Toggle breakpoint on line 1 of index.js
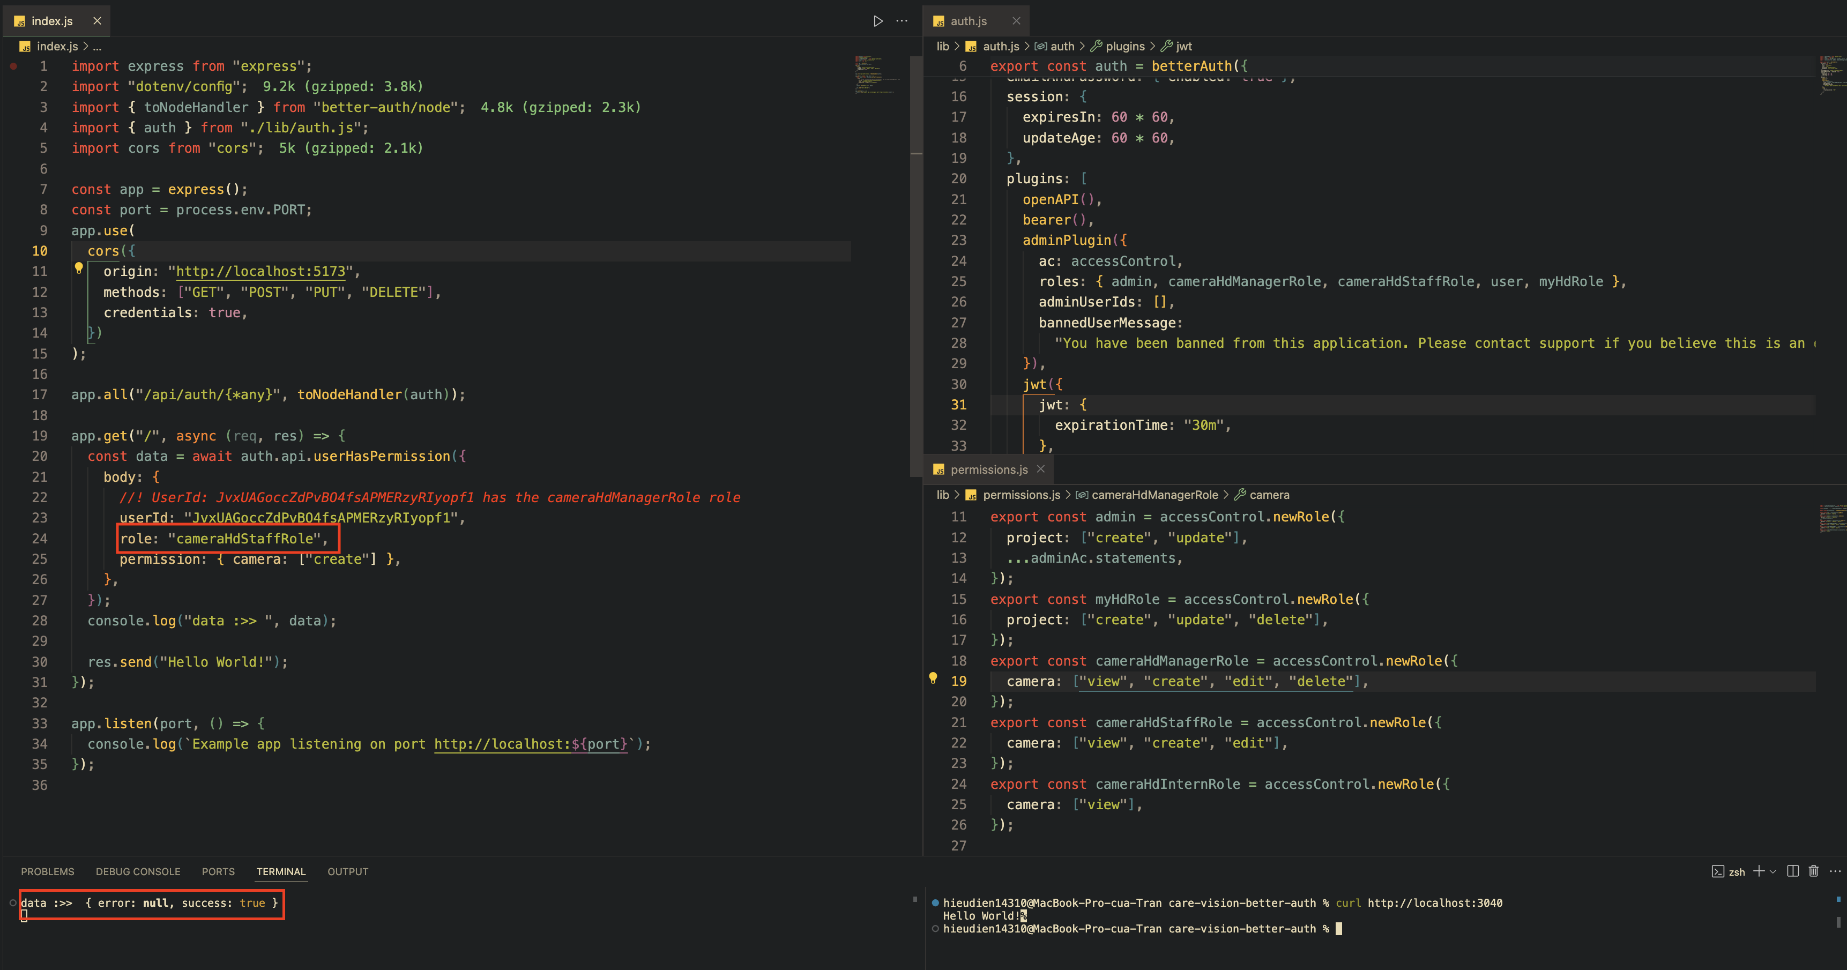Screen dimensions: 1847x970 click(13, 66)
